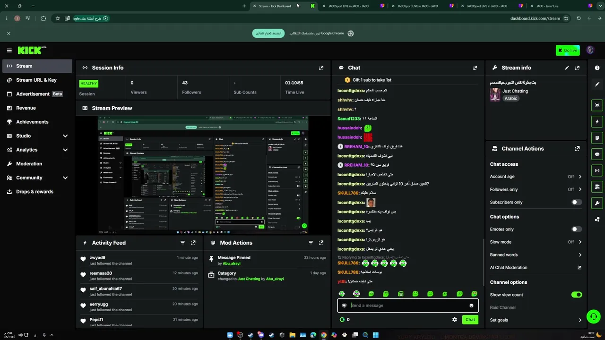Viewport: 605px width, 340px height.
Task: Pop out the Channel Actions panel
Action: coord(577,148)
